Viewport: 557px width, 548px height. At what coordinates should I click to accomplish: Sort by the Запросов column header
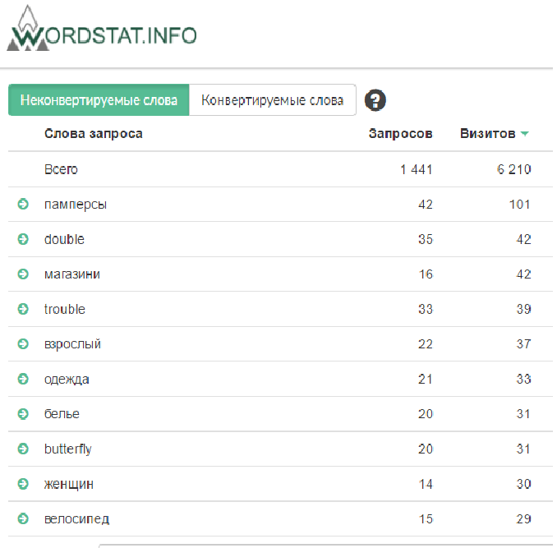pos(400,134)
